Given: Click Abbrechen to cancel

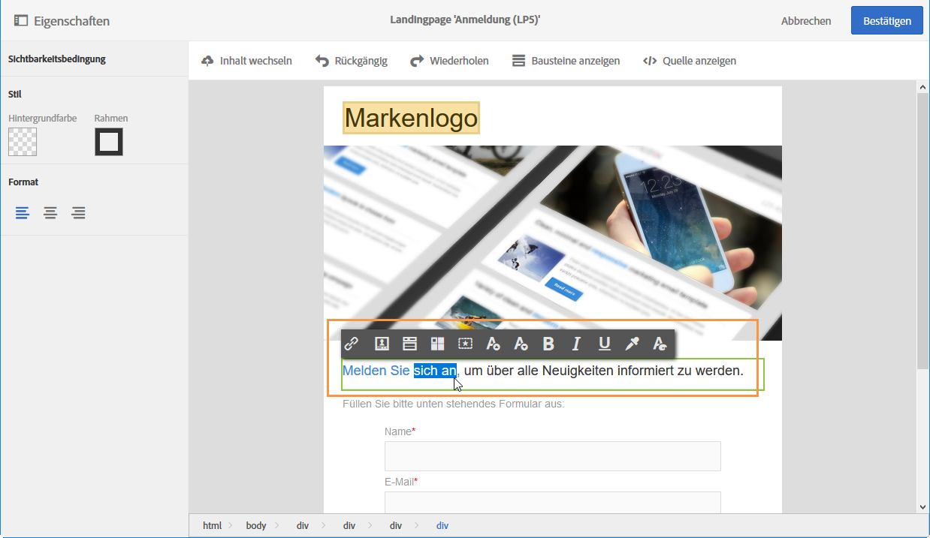Looking at the screenshot, I should point(806,21).
